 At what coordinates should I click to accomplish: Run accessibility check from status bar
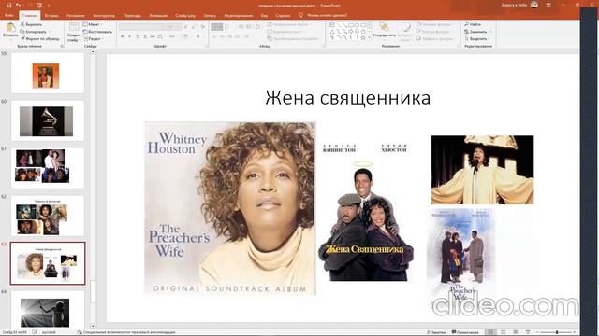tap(126, 332)
